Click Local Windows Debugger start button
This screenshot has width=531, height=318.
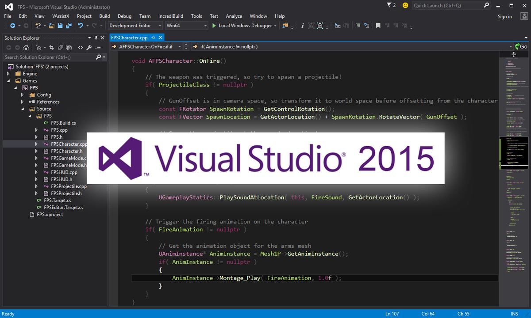(242, 26)
